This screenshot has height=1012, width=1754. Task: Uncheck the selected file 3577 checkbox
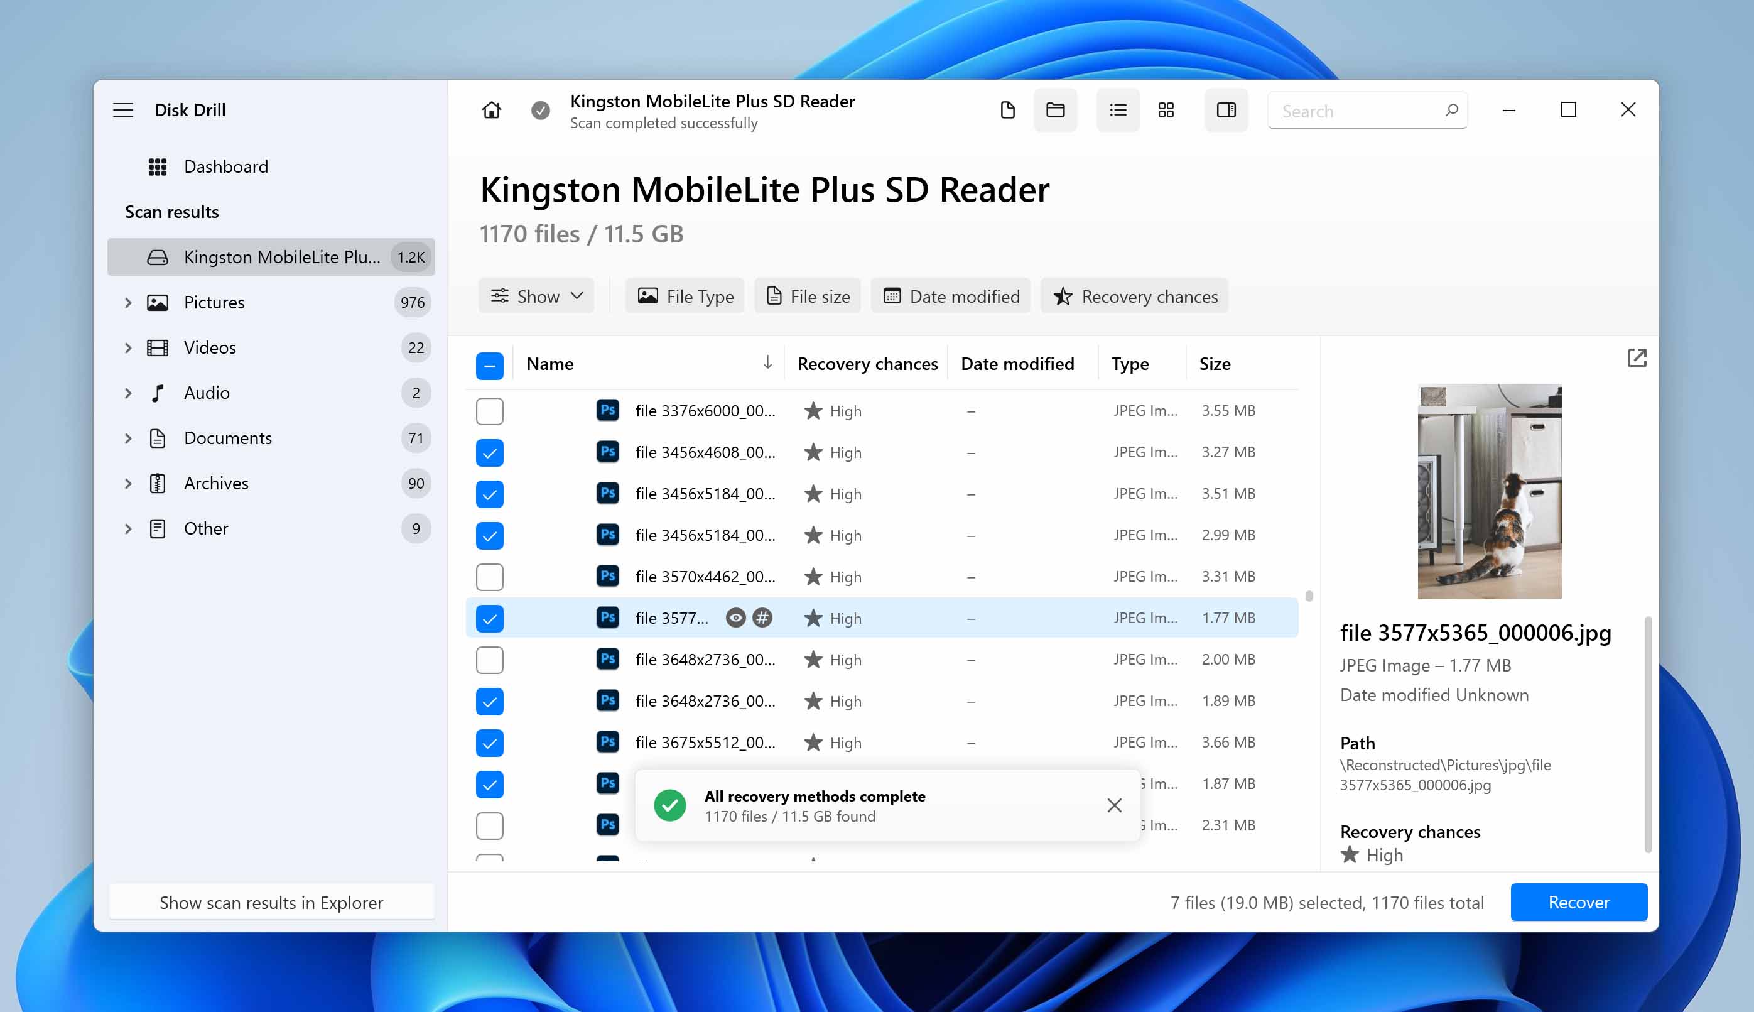tap(490, 618)
